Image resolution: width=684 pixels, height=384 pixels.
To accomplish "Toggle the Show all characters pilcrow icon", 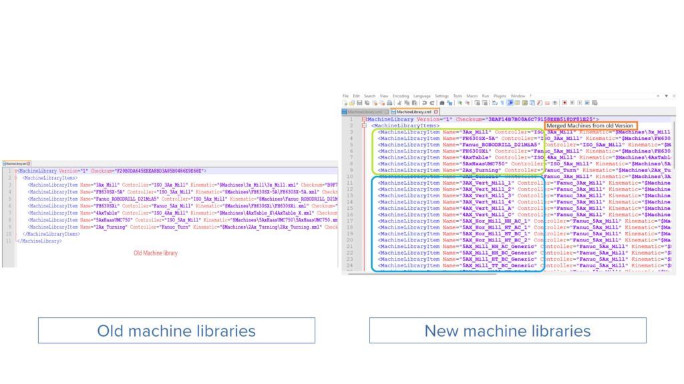I will 502,103.
